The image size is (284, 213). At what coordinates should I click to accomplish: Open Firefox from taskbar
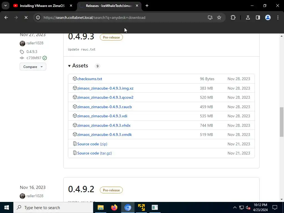pos(114,207)
